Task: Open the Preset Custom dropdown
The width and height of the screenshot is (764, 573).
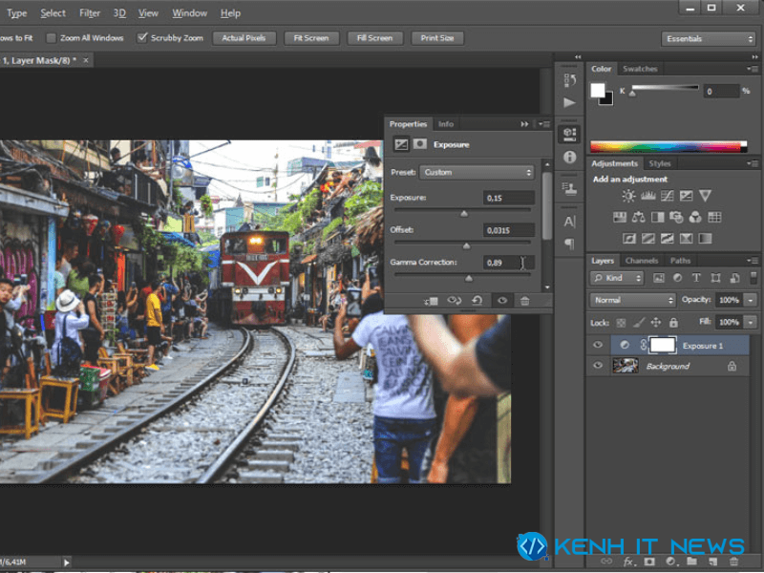Action: pos(476,173)
